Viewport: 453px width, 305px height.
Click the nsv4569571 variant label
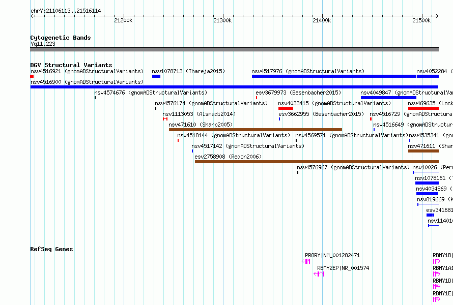point(352,135)
